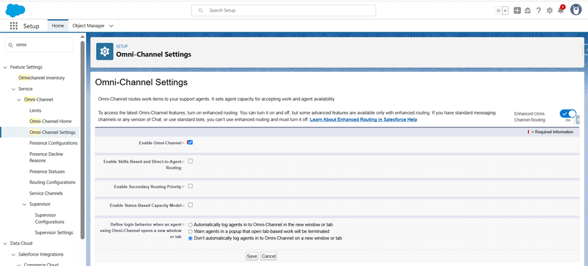The width and height of the screenshot is (588, 266).
Task: Open Routing Configurations
Action: tap(52, 182)
